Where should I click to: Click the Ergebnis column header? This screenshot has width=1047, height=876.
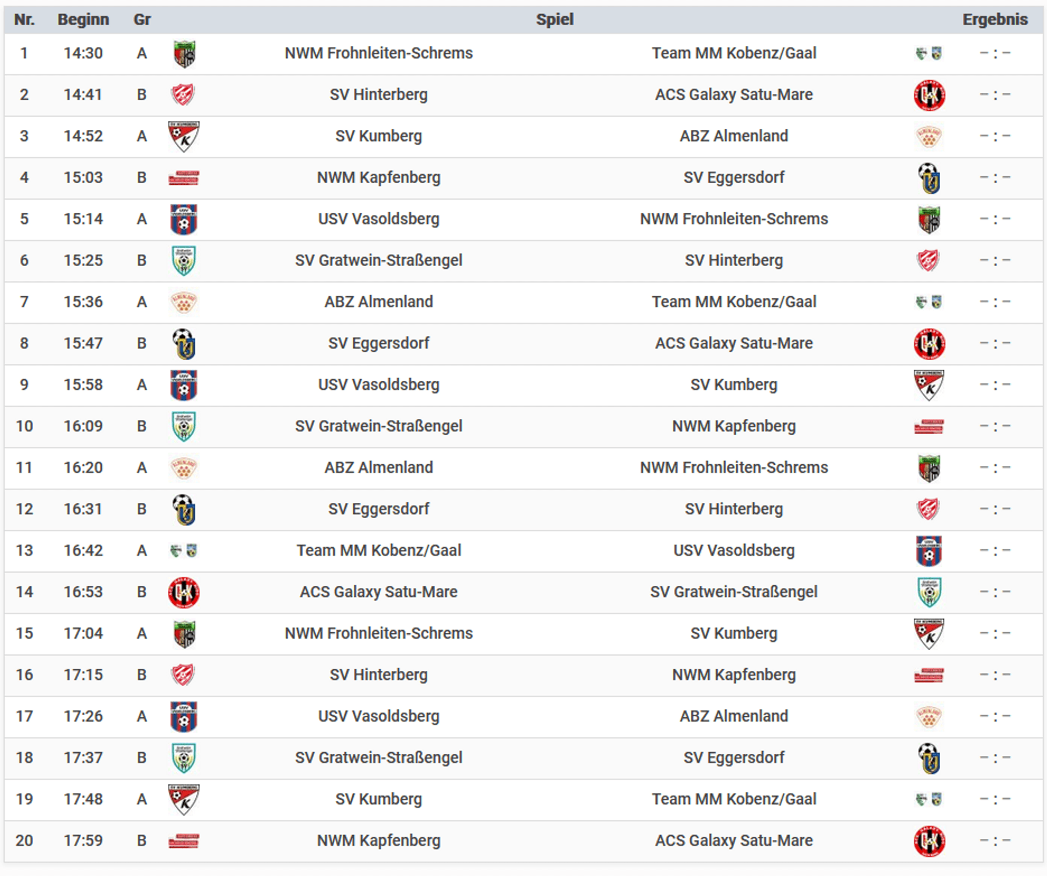[995, 20]
